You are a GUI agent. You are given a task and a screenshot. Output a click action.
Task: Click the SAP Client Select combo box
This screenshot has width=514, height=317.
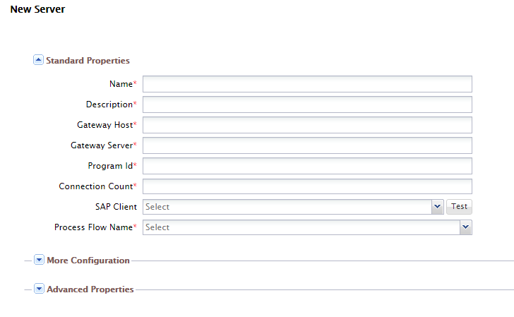287,207
